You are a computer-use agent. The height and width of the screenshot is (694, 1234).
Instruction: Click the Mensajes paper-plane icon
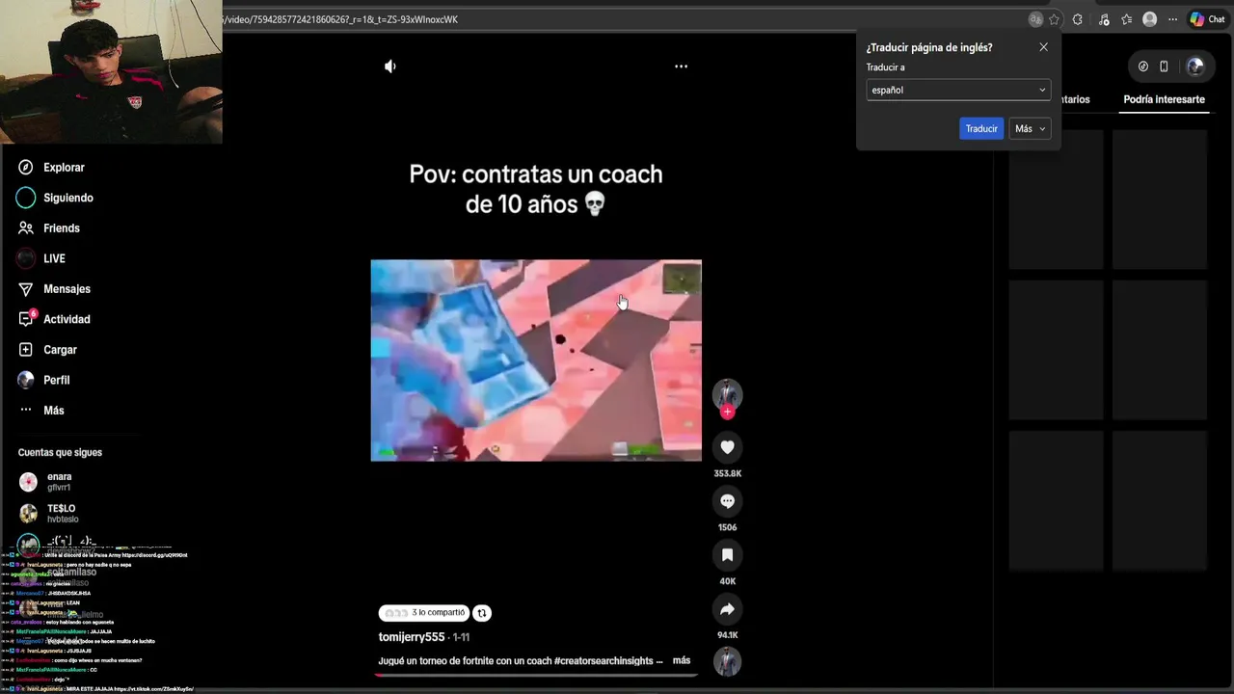point(26,289)
